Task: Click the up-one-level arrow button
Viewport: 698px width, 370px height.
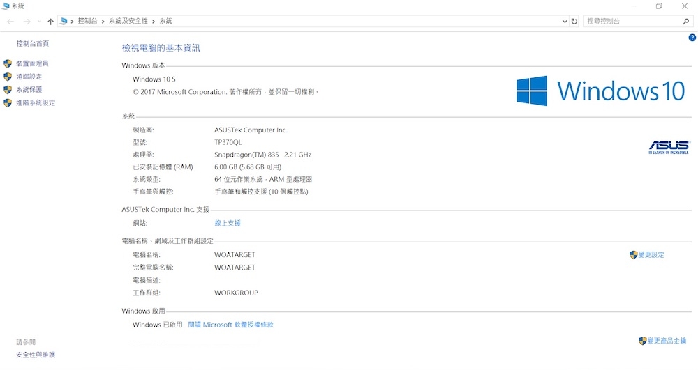Action: [x=50, y=22]
